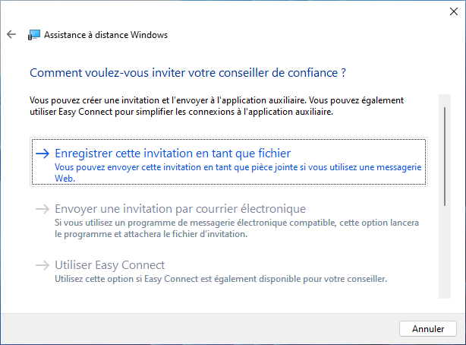Click the pièce jointe description under Enregistrer
This screenshot has width=466, height=345.
(x=238, y=172)
